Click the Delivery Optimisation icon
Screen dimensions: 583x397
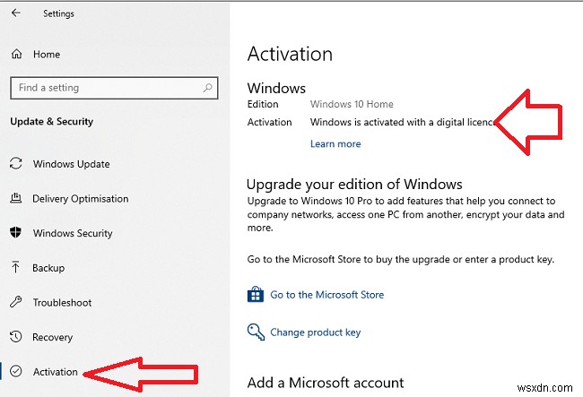click(x=15, y=199)
